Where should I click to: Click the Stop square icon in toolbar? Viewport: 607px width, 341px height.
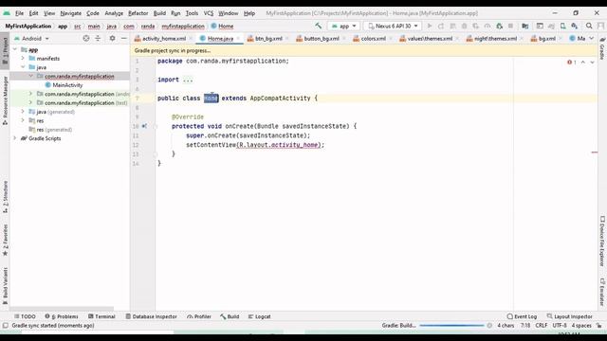(x=510, y=26)
